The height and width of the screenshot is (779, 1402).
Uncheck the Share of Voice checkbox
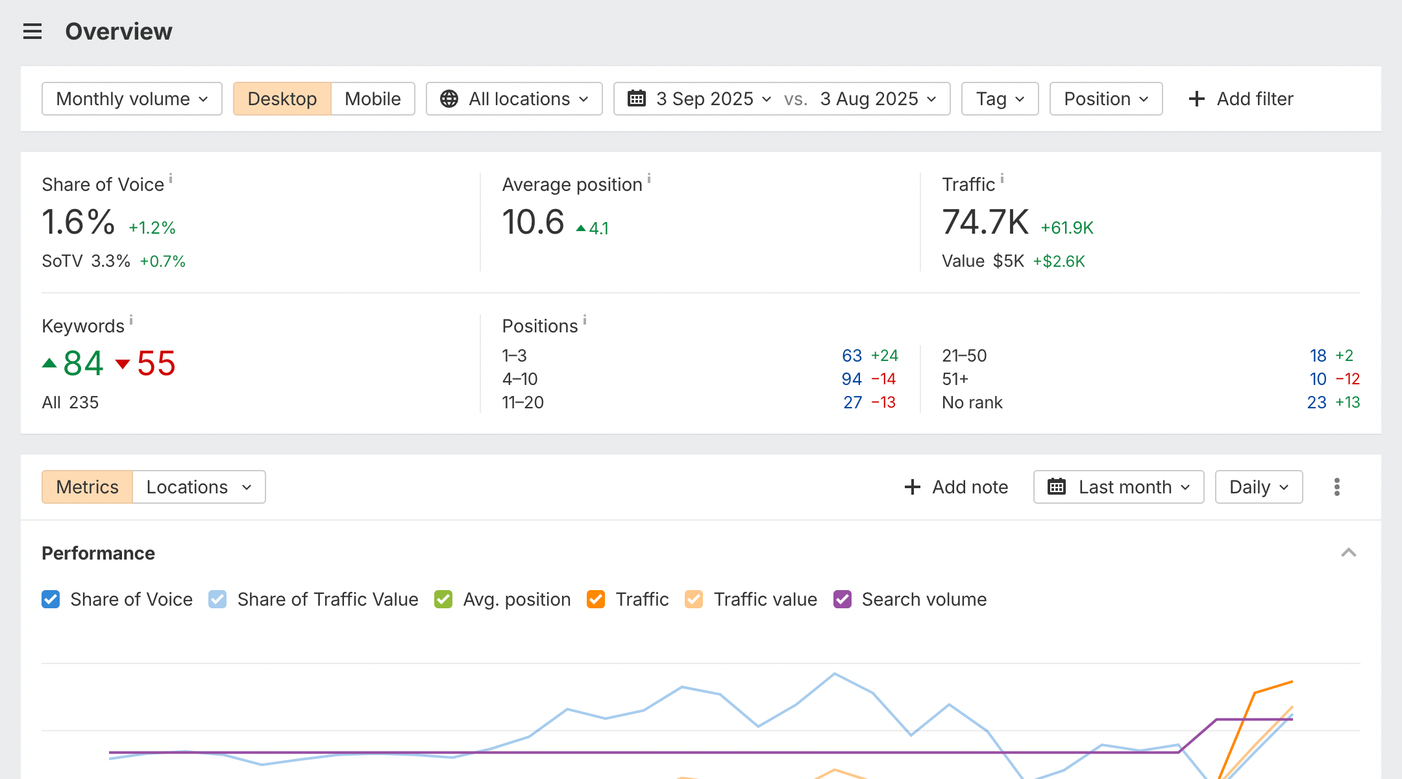point(51,599)
